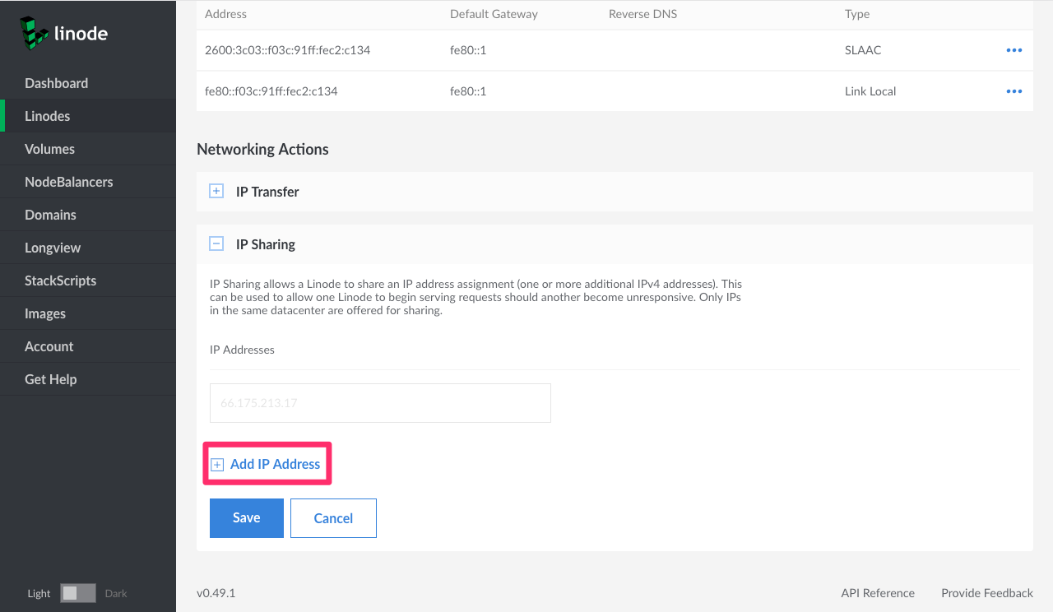Click the Linode logo
The image size is (1053, 612).
[x=64, y=33]
